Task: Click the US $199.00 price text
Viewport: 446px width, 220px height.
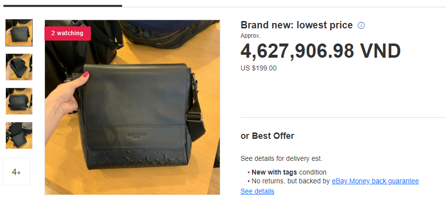Action: pyautogui.click(x=258, y=68)
